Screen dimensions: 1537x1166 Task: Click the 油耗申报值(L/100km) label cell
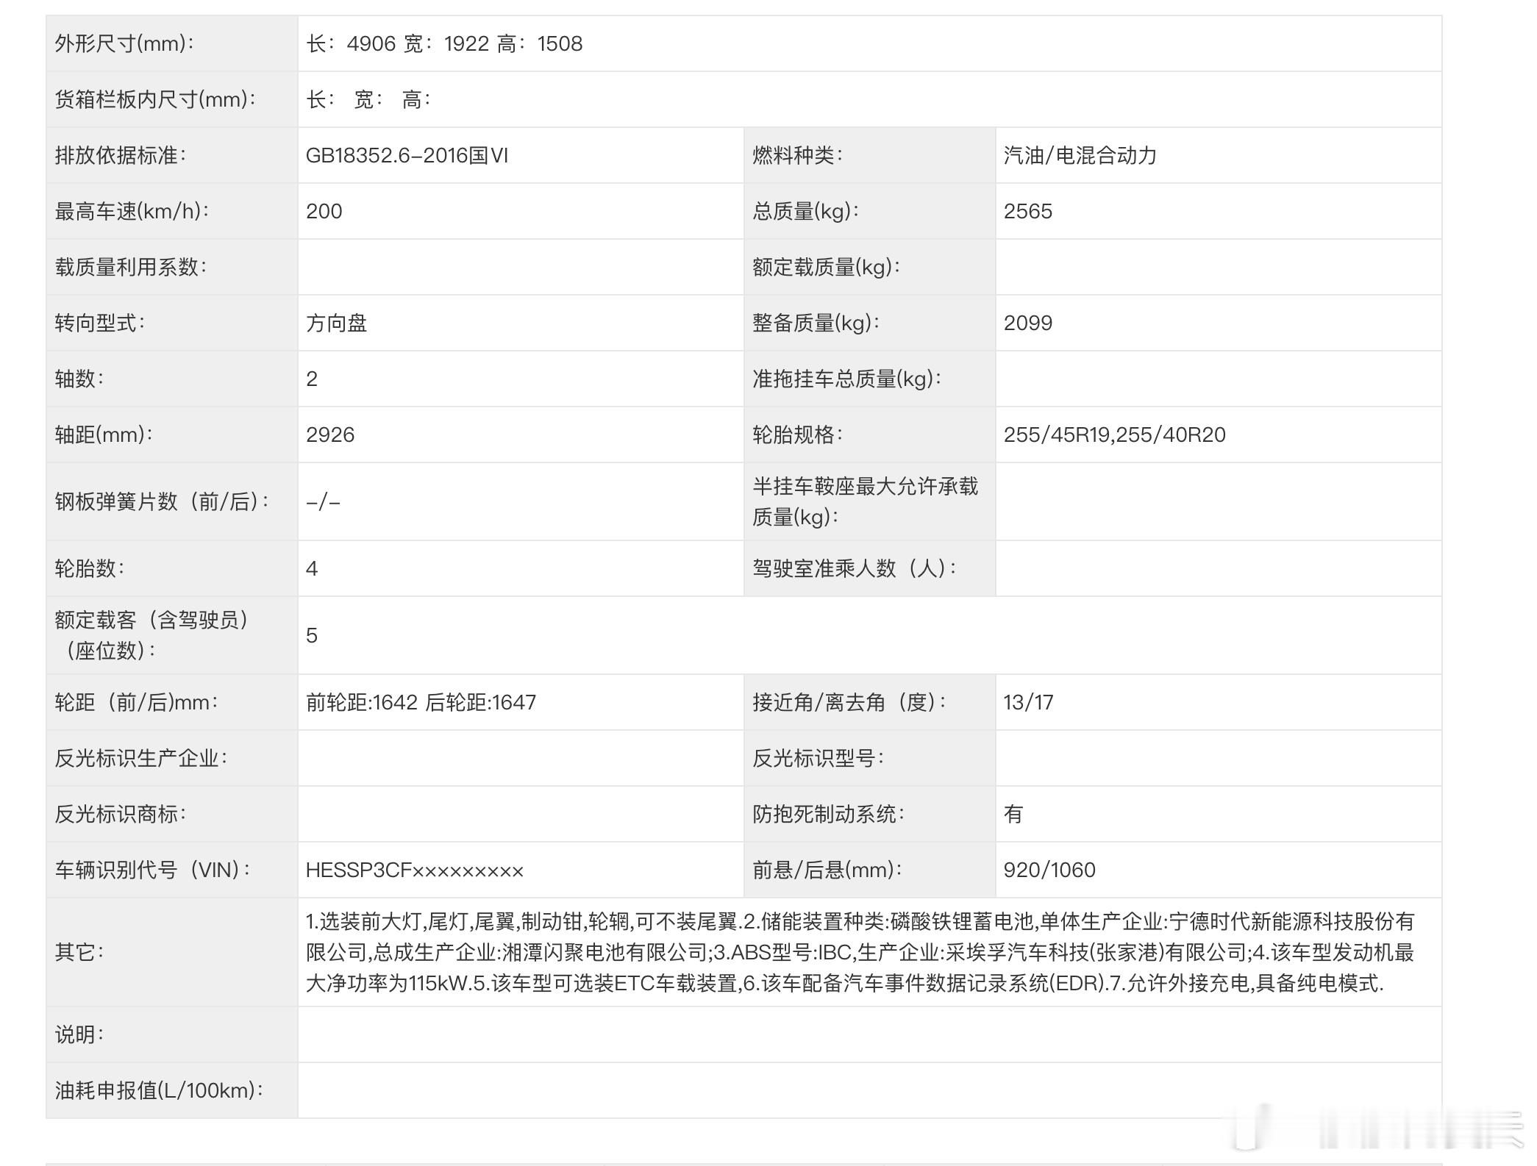(159, 1091)
